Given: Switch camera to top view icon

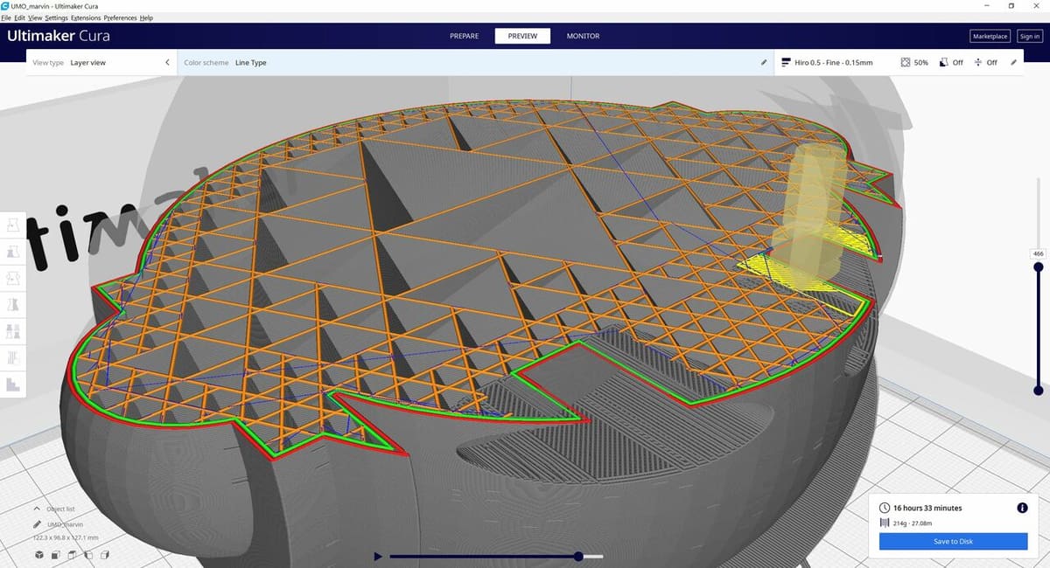Looking at the screenshot, I should 72,554.
